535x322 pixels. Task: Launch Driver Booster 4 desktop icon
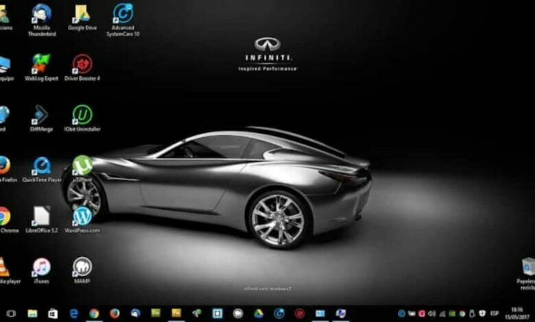tap(82, 67)
